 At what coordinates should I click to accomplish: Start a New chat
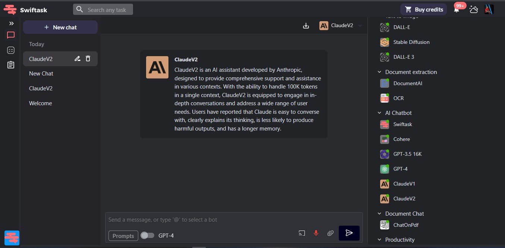coord(60,27)
